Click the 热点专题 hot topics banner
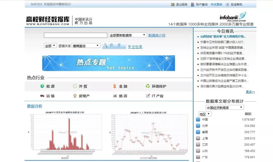This screenshot has height=162, width=273. [108, 63]
